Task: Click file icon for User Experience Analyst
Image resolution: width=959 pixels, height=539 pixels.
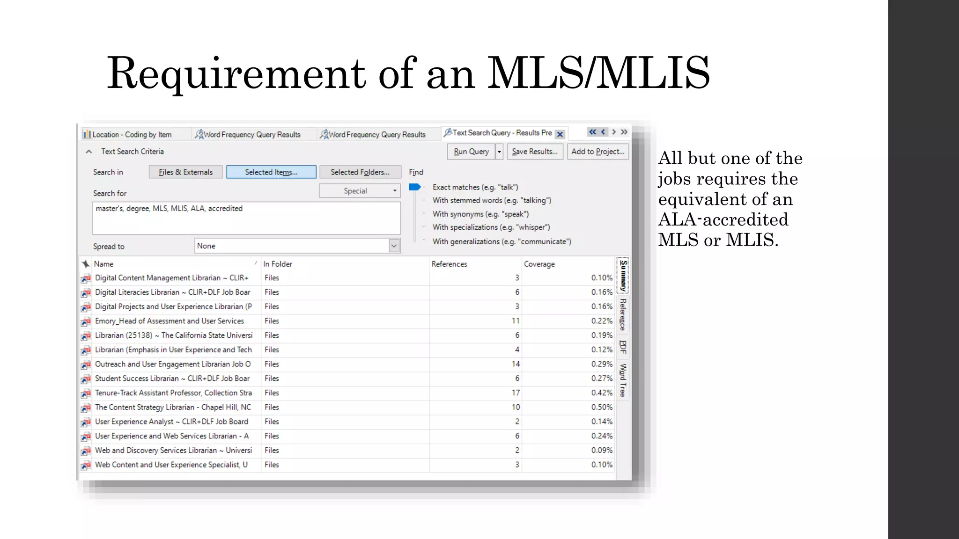Action: click(86, 422)
